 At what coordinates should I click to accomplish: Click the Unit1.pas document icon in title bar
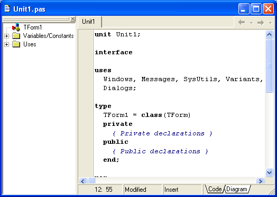7,8
